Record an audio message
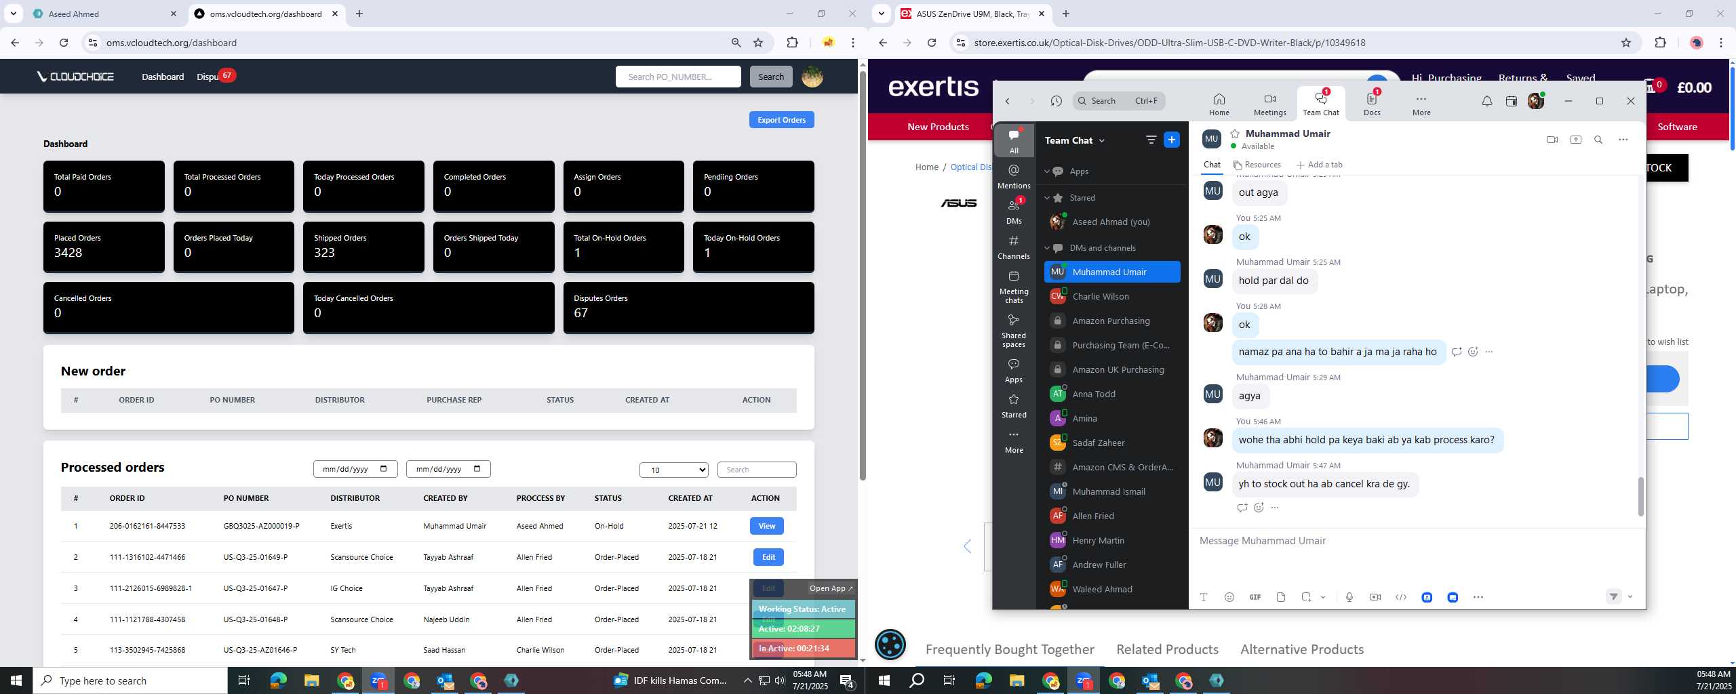1736x694 pixels. point(1349,597)
